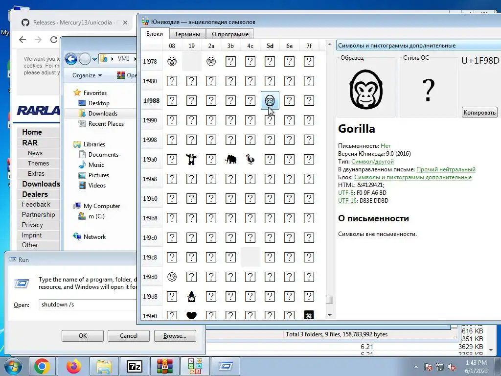
Task: Expand the block selector combo box
Action: click(419, 46)
